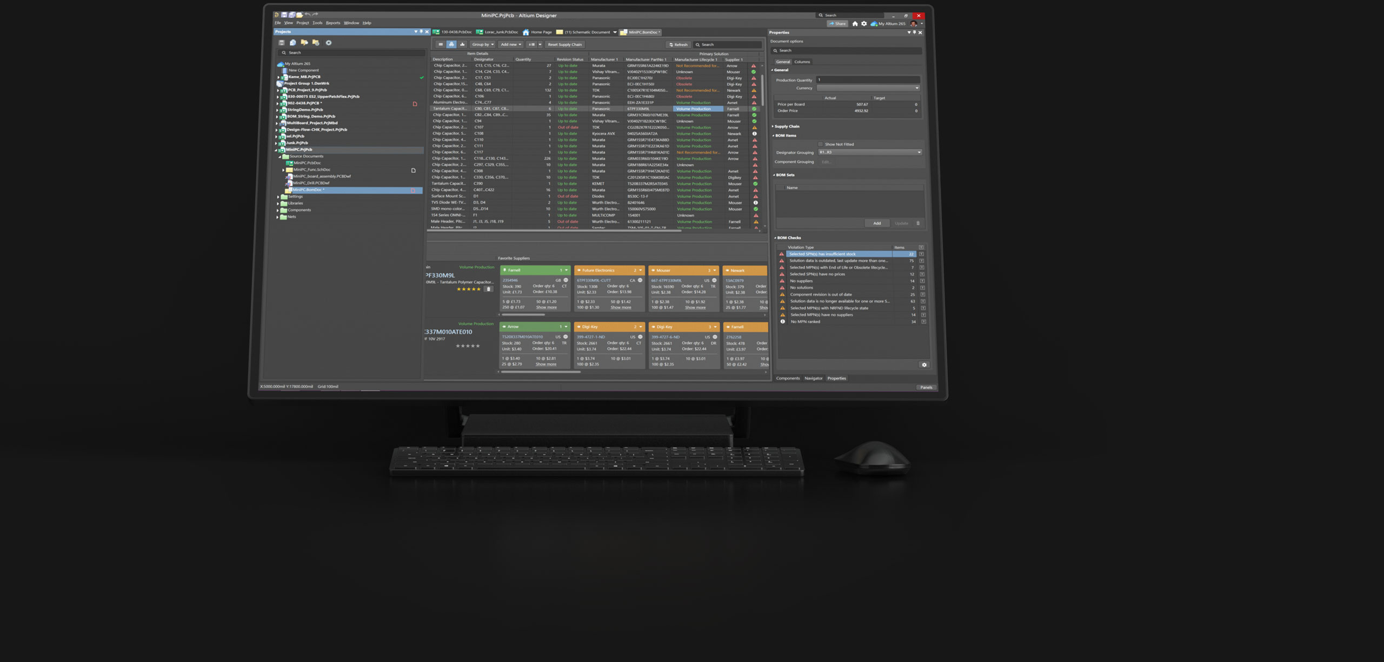Image resolution: width=1384 pixels, height=662 pixels.
Task: Click the Home icon next to Share
Action: click(855, 24)
